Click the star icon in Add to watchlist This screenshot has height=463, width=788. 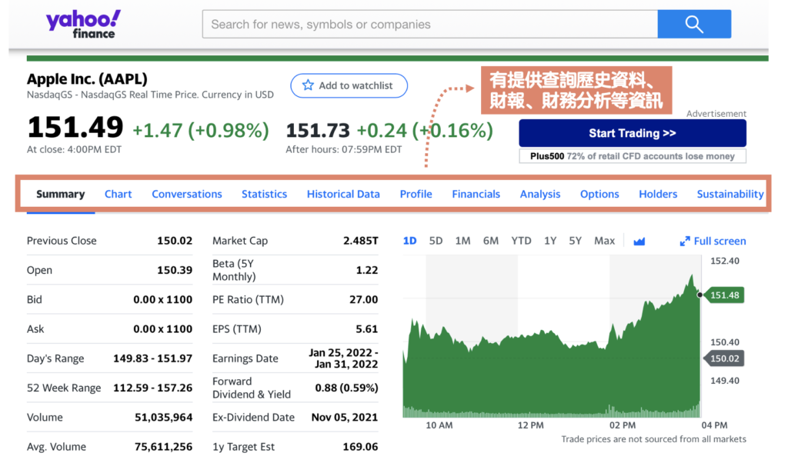308,85
